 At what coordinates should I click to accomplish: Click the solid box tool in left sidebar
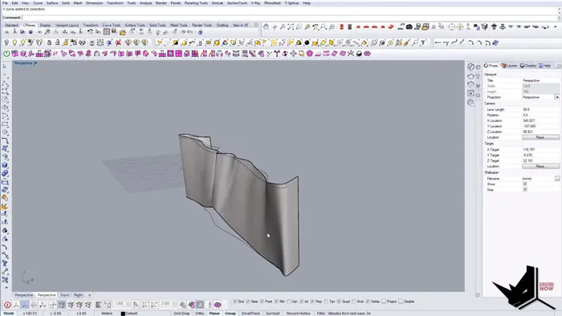[x=5, y=165]
